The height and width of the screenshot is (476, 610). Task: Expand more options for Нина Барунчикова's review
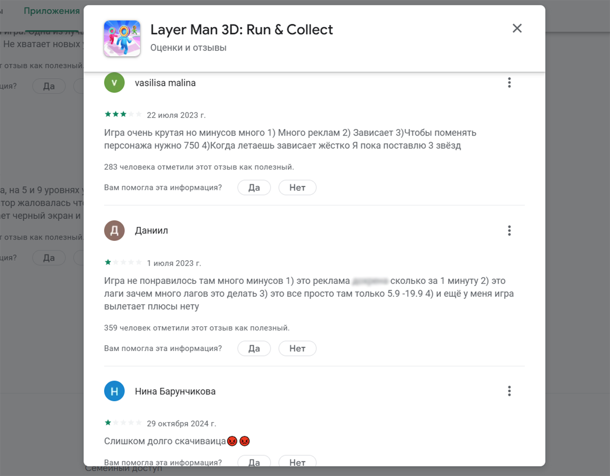point(509,391)
